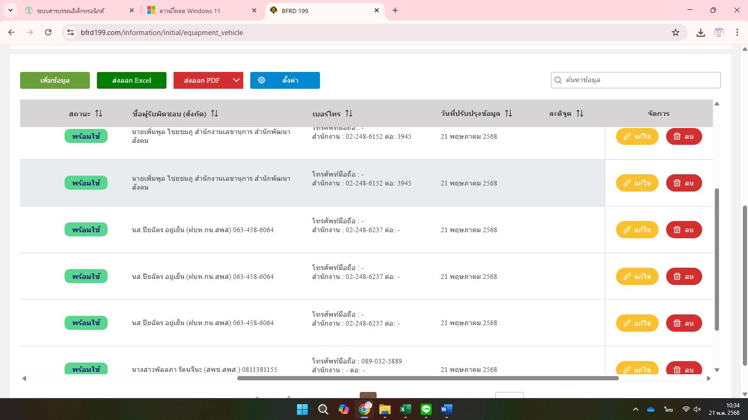Sort by ชื่อผู้รับผิดชอบ column arrows
Screen dimensions: 748x420
214,114
